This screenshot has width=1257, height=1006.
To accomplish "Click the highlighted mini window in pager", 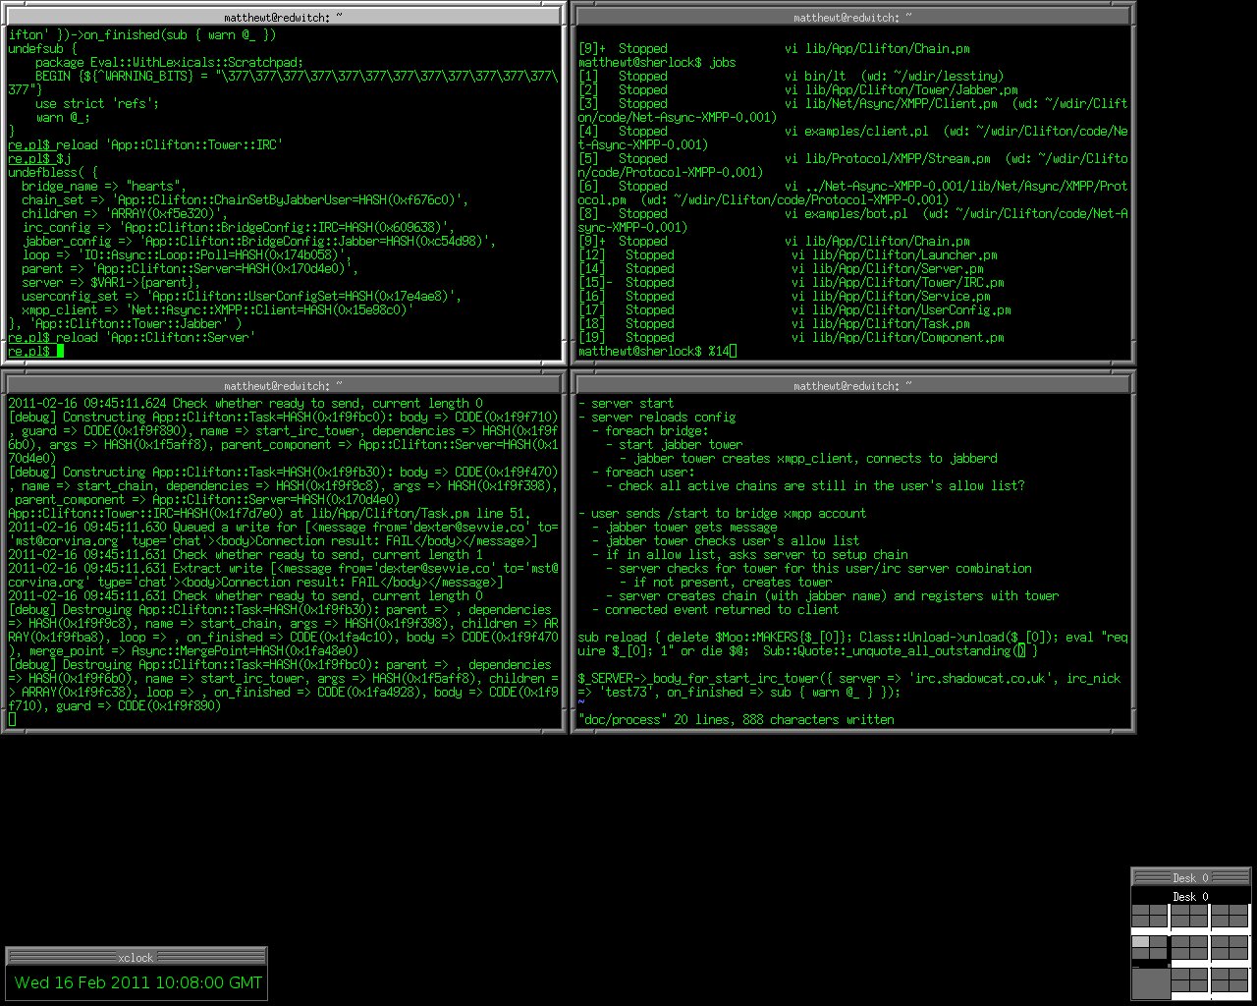I will 1139,941.
